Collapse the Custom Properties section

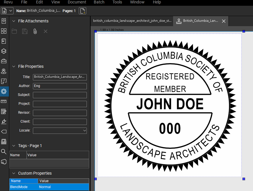(14, 173)
